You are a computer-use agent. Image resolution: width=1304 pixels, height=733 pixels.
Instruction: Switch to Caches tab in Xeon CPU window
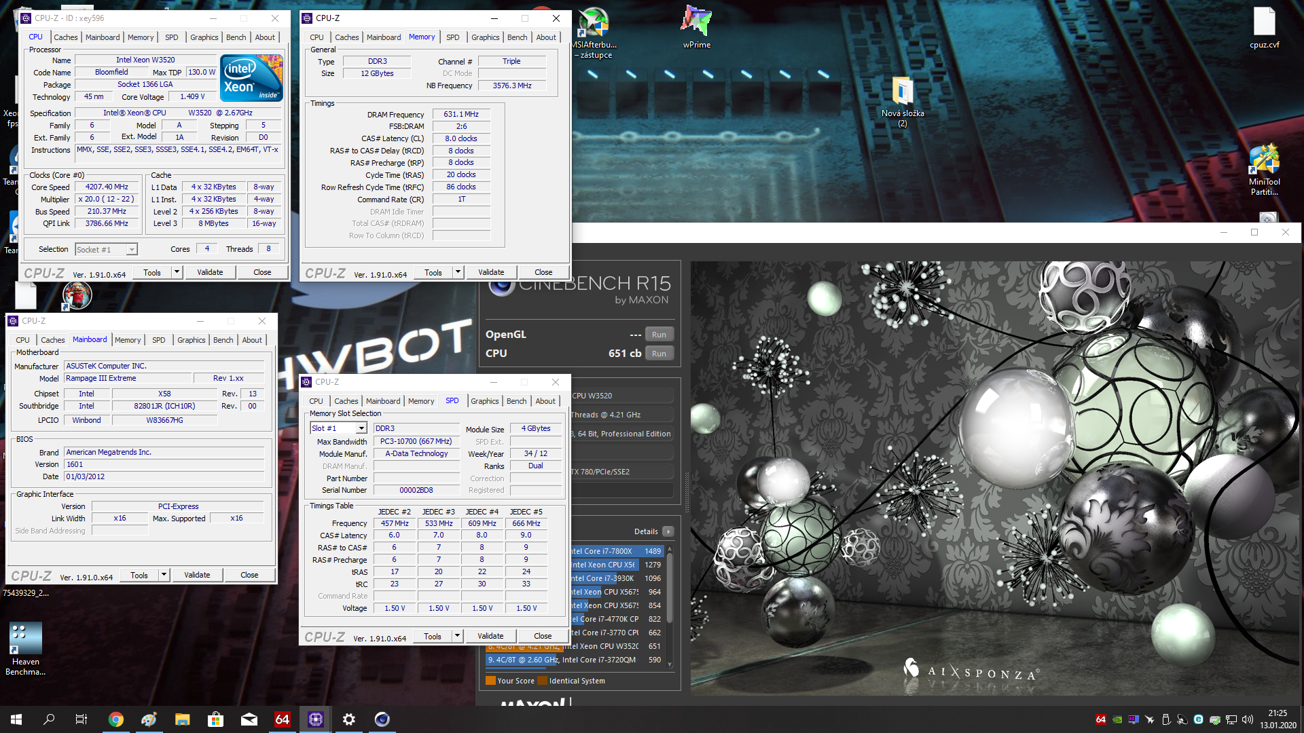click(66, 37)
